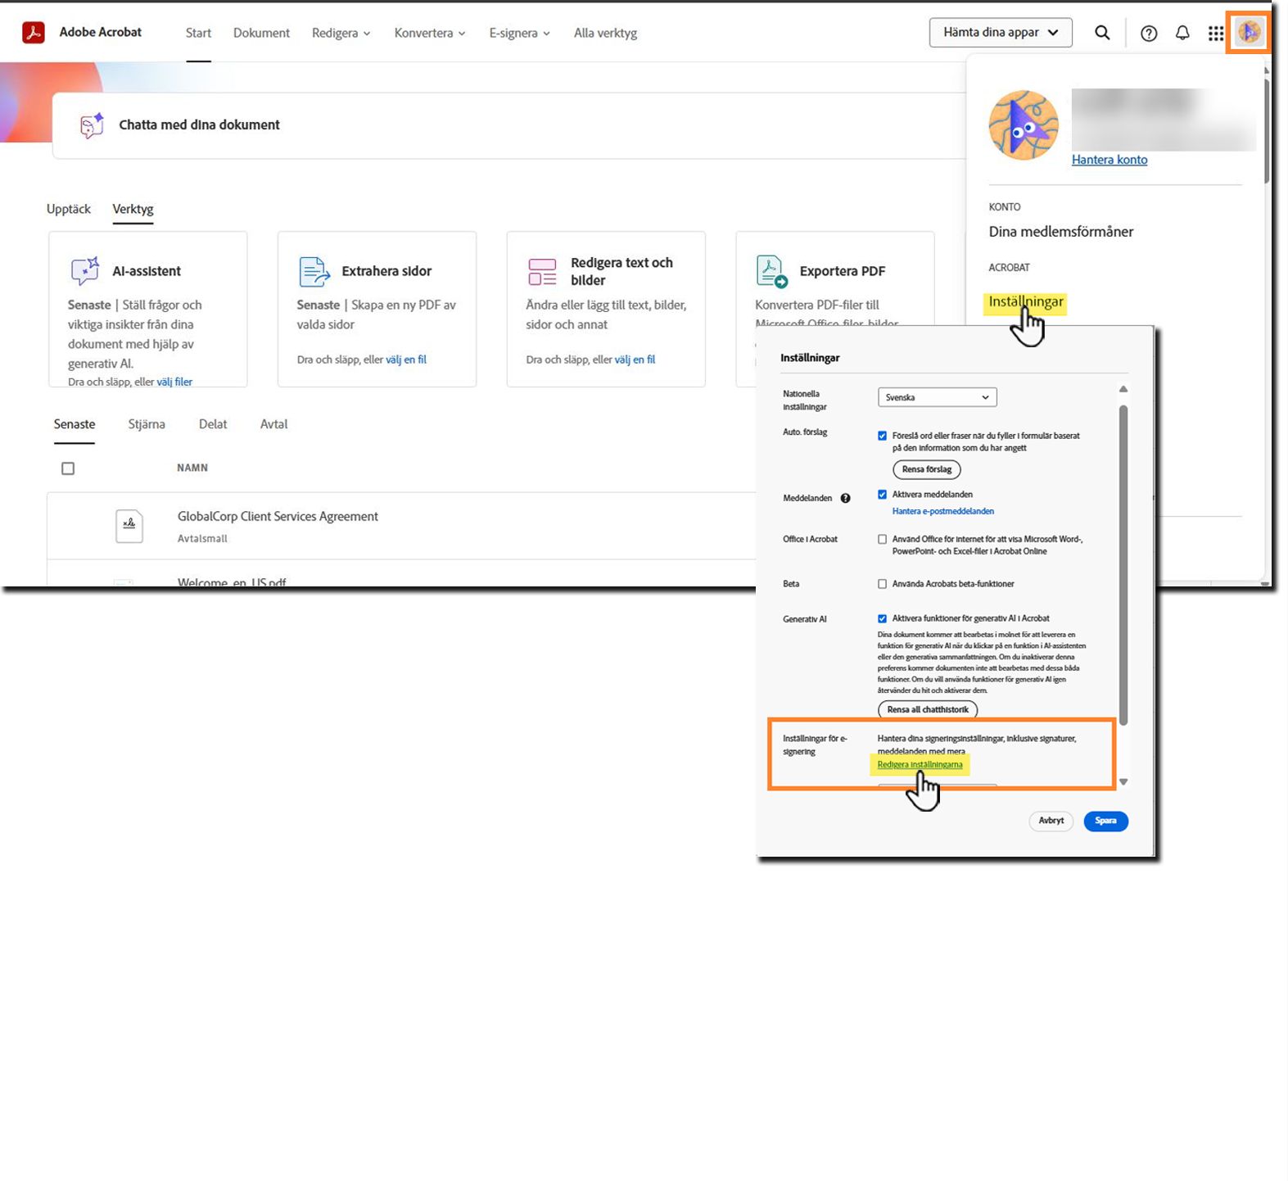Click the large profile avatar in account panel
This screenshot has height=1181, width=1288.
pos(1024,125)
